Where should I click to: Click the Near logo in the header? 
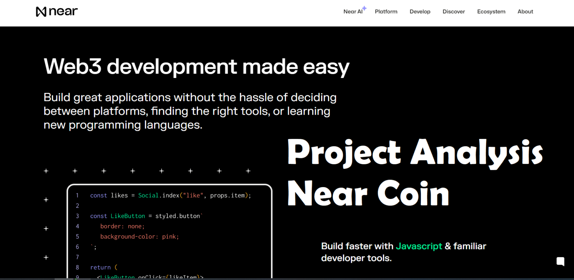coord(57,12)
